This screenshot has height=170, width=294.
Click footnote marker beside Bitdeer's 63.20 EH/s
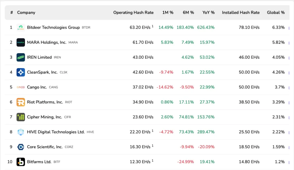152,26
